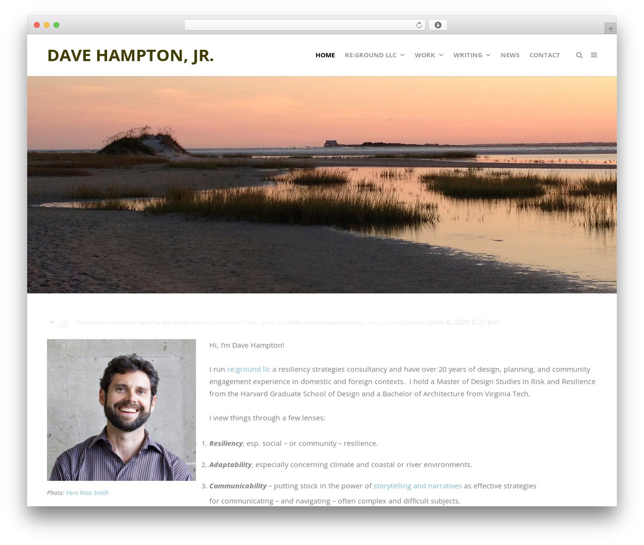The width and height of the screenshot is (644, 545).
Task: Open the hamburger side menu icon
Action: pyautogui.click(x=594, y=55)
